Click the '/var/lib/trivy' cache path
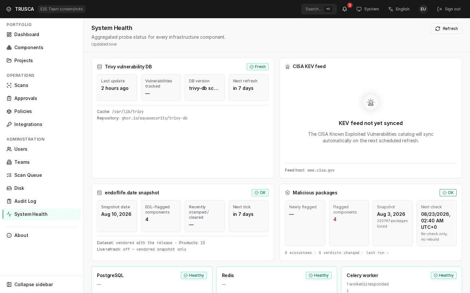 point(128,112)
